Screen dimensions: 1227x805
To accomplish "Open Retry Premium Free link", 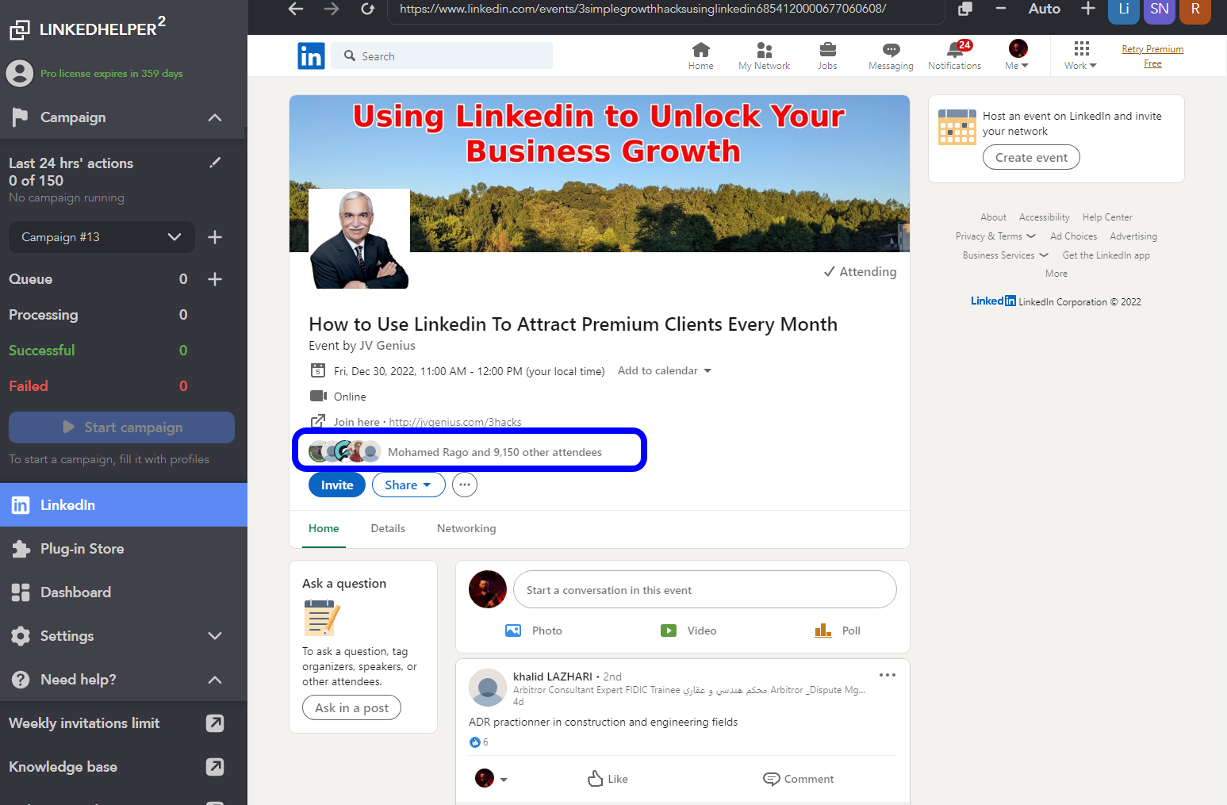I will pos(1152,56).
